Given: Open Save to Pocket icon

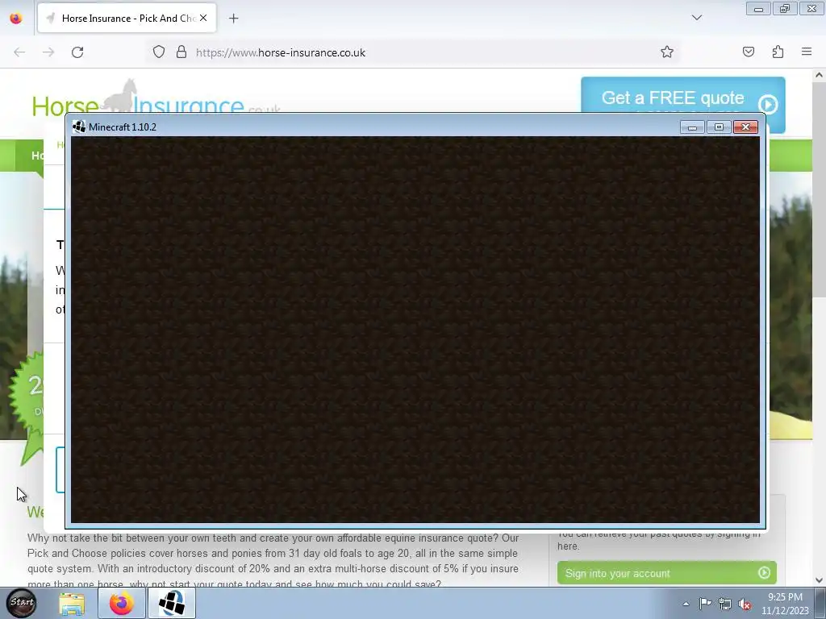Looking at the screenshot, I should (x=749, y=52).
